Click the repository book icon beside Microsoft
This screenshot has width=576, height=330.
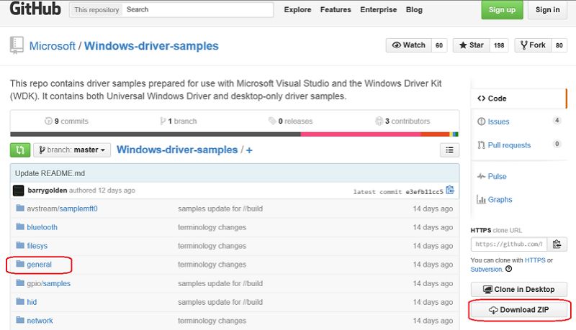17,45
